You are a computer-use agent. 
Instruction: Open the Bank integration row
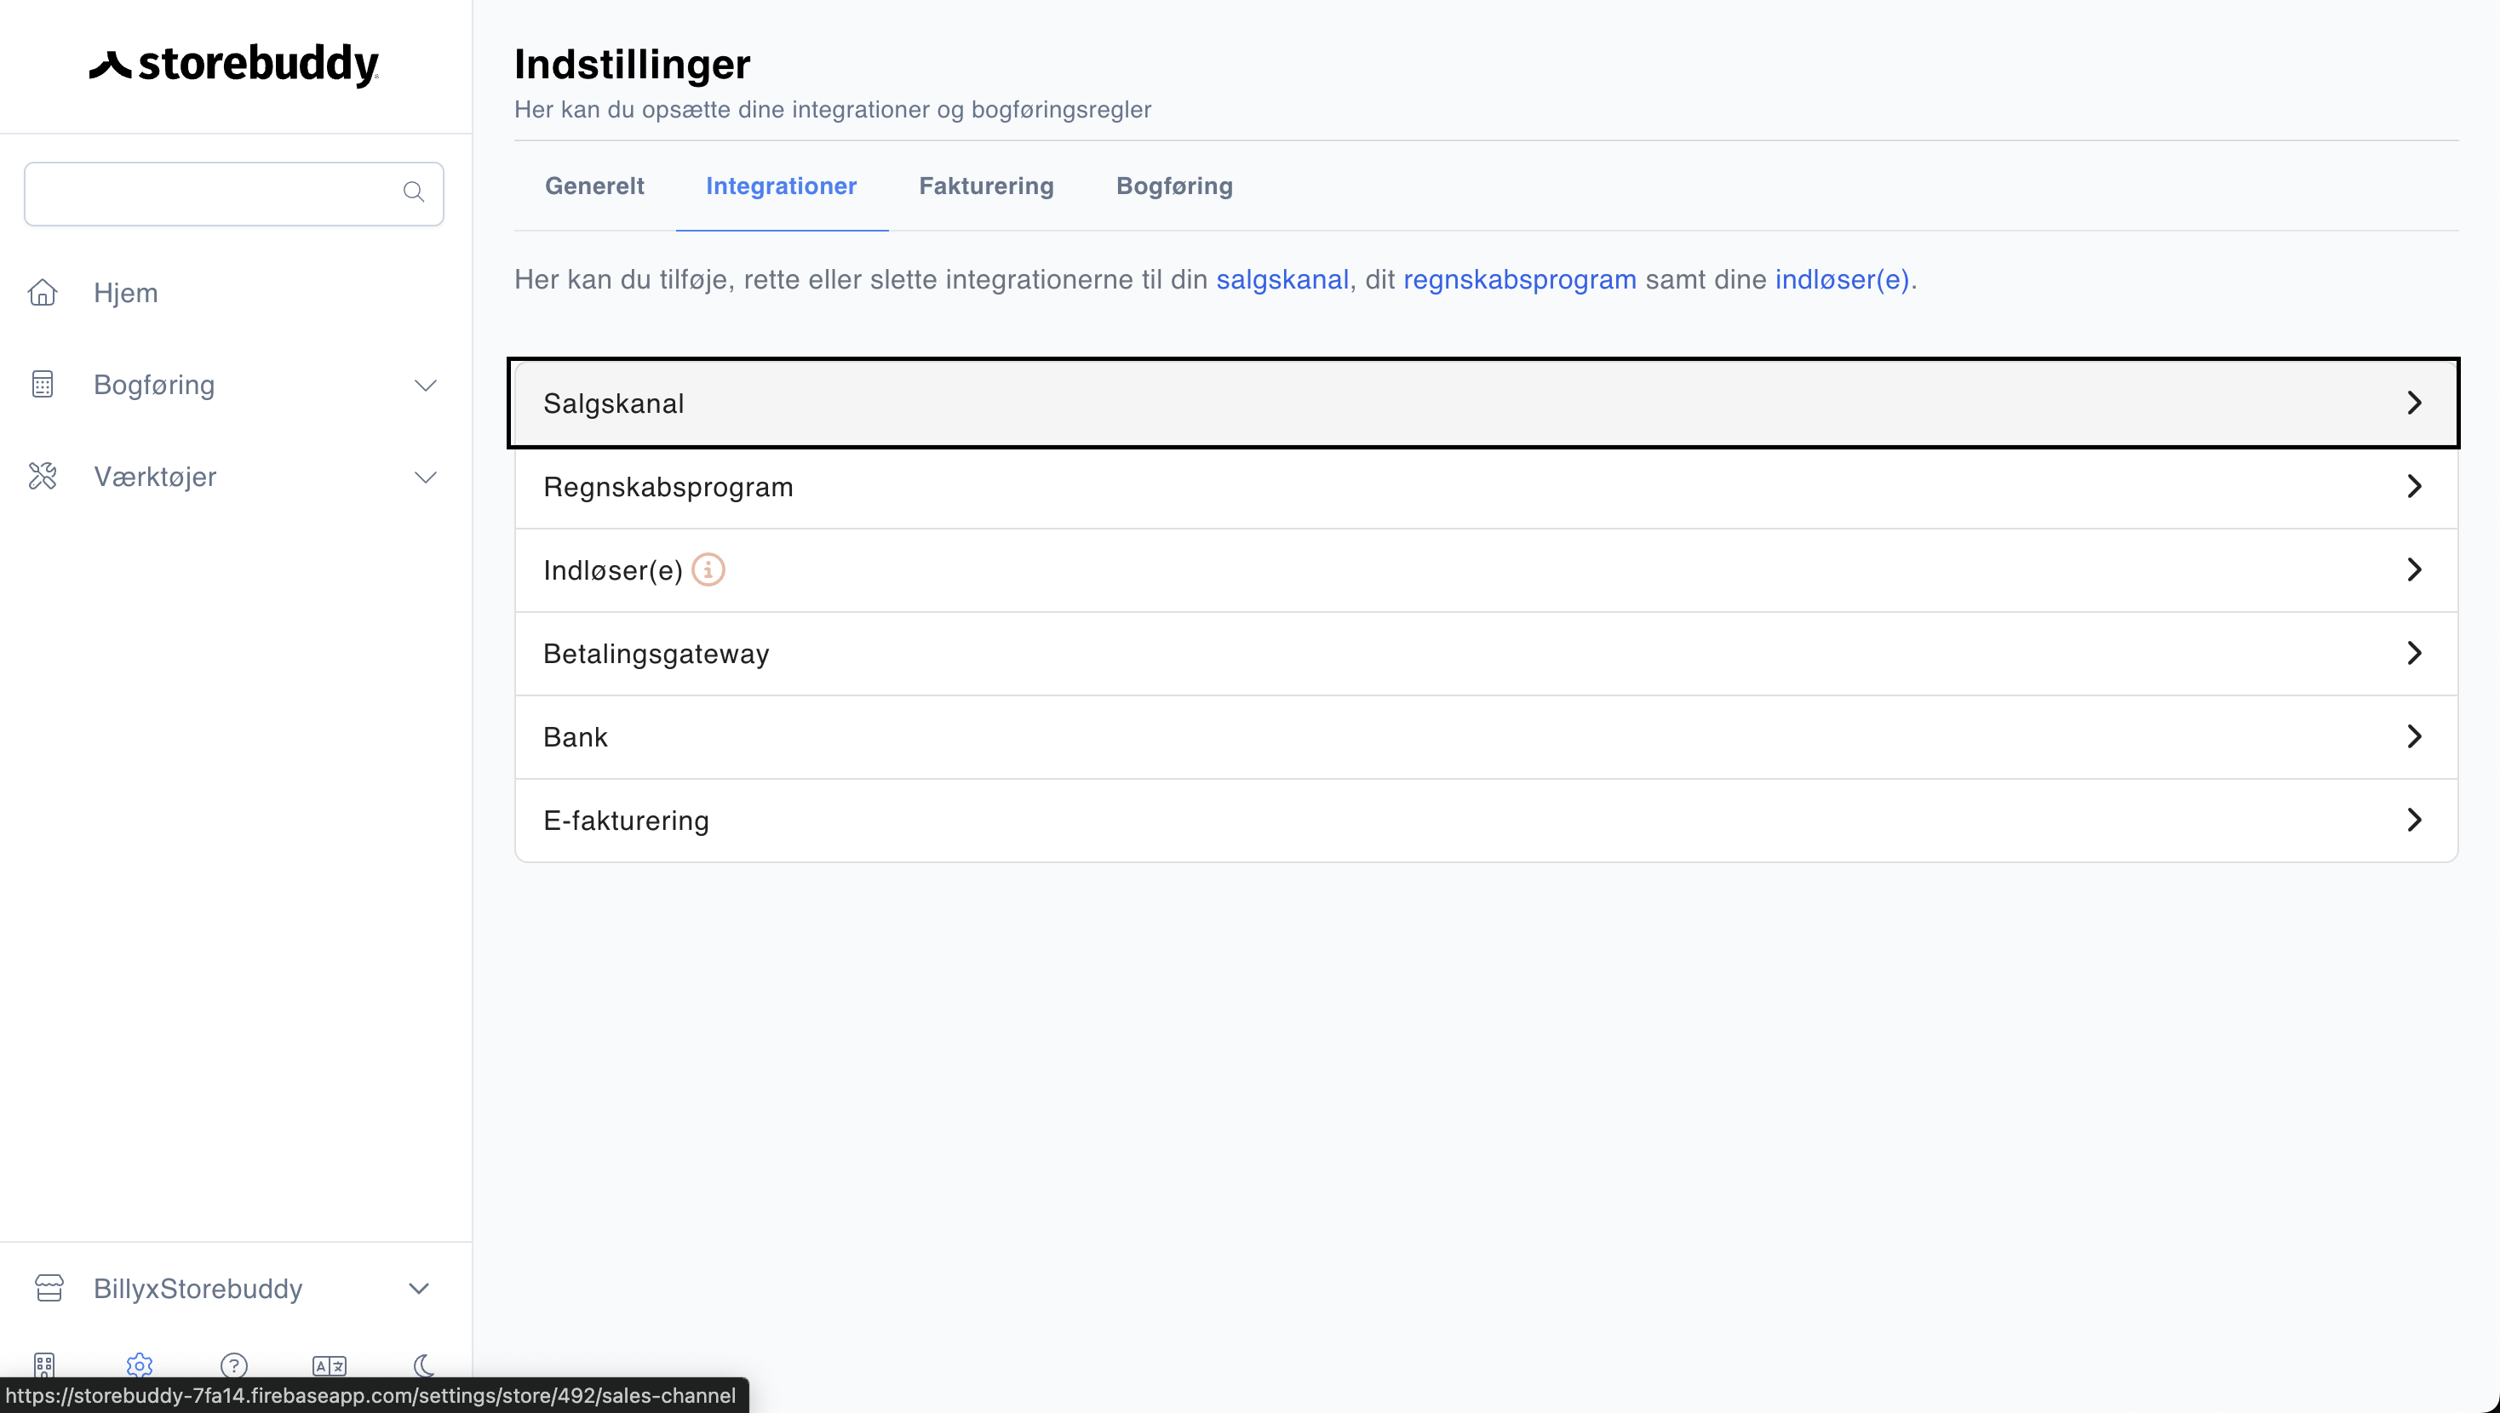1485,736
